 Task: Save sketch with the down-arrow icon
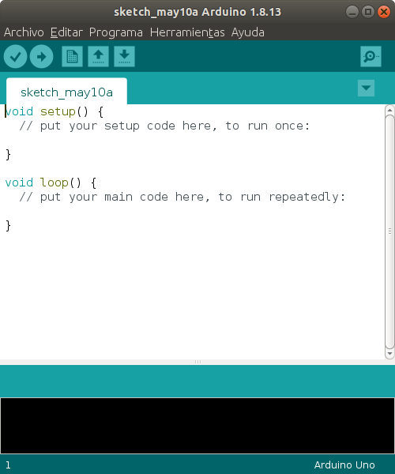click(x=124, y=57)
